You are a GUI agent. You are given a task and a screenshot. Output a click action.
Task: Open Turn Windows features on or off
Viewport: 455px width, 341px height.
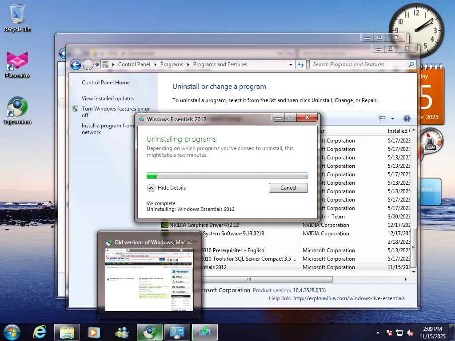click(116, 112)
